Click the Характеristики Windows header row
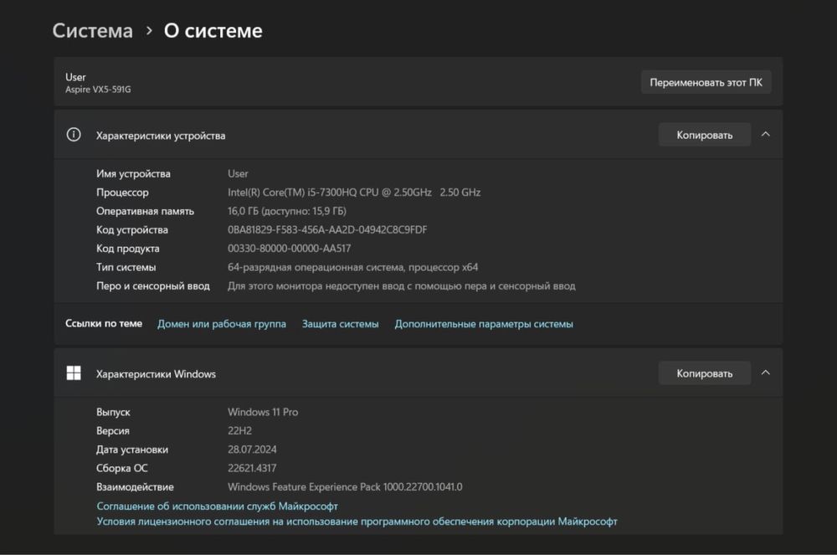Screen dimensions: 837x555 tap(156, 374)
